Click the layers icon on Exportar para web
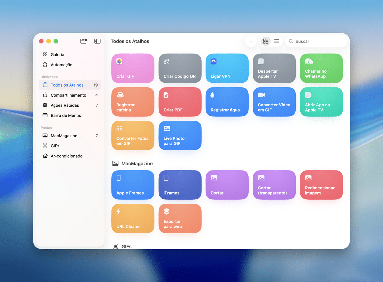The width and height of the screenshot is (383, 282). pyautogui.click(x=167, y=211)
